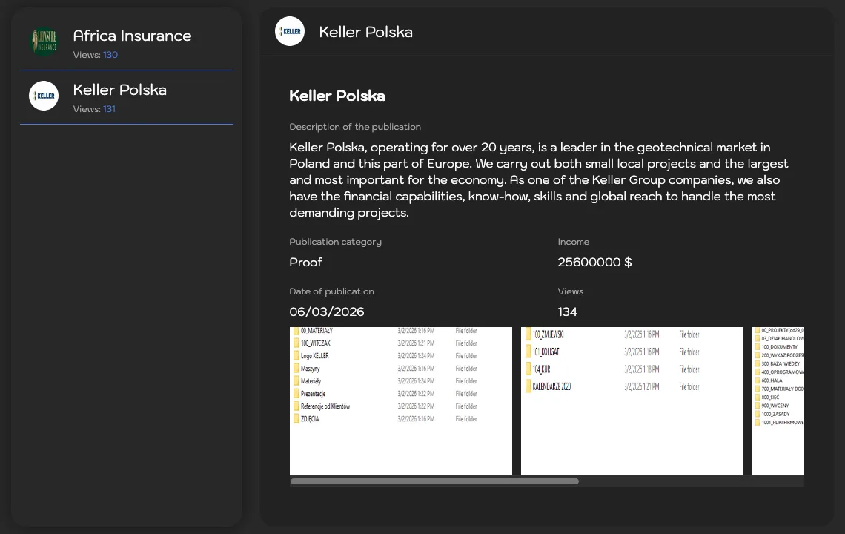Viewport: 845px width, 534px height.
Task: Open the first screenshot thumbnail with 00_MATERIAŁY
Action: pos(400,400)
